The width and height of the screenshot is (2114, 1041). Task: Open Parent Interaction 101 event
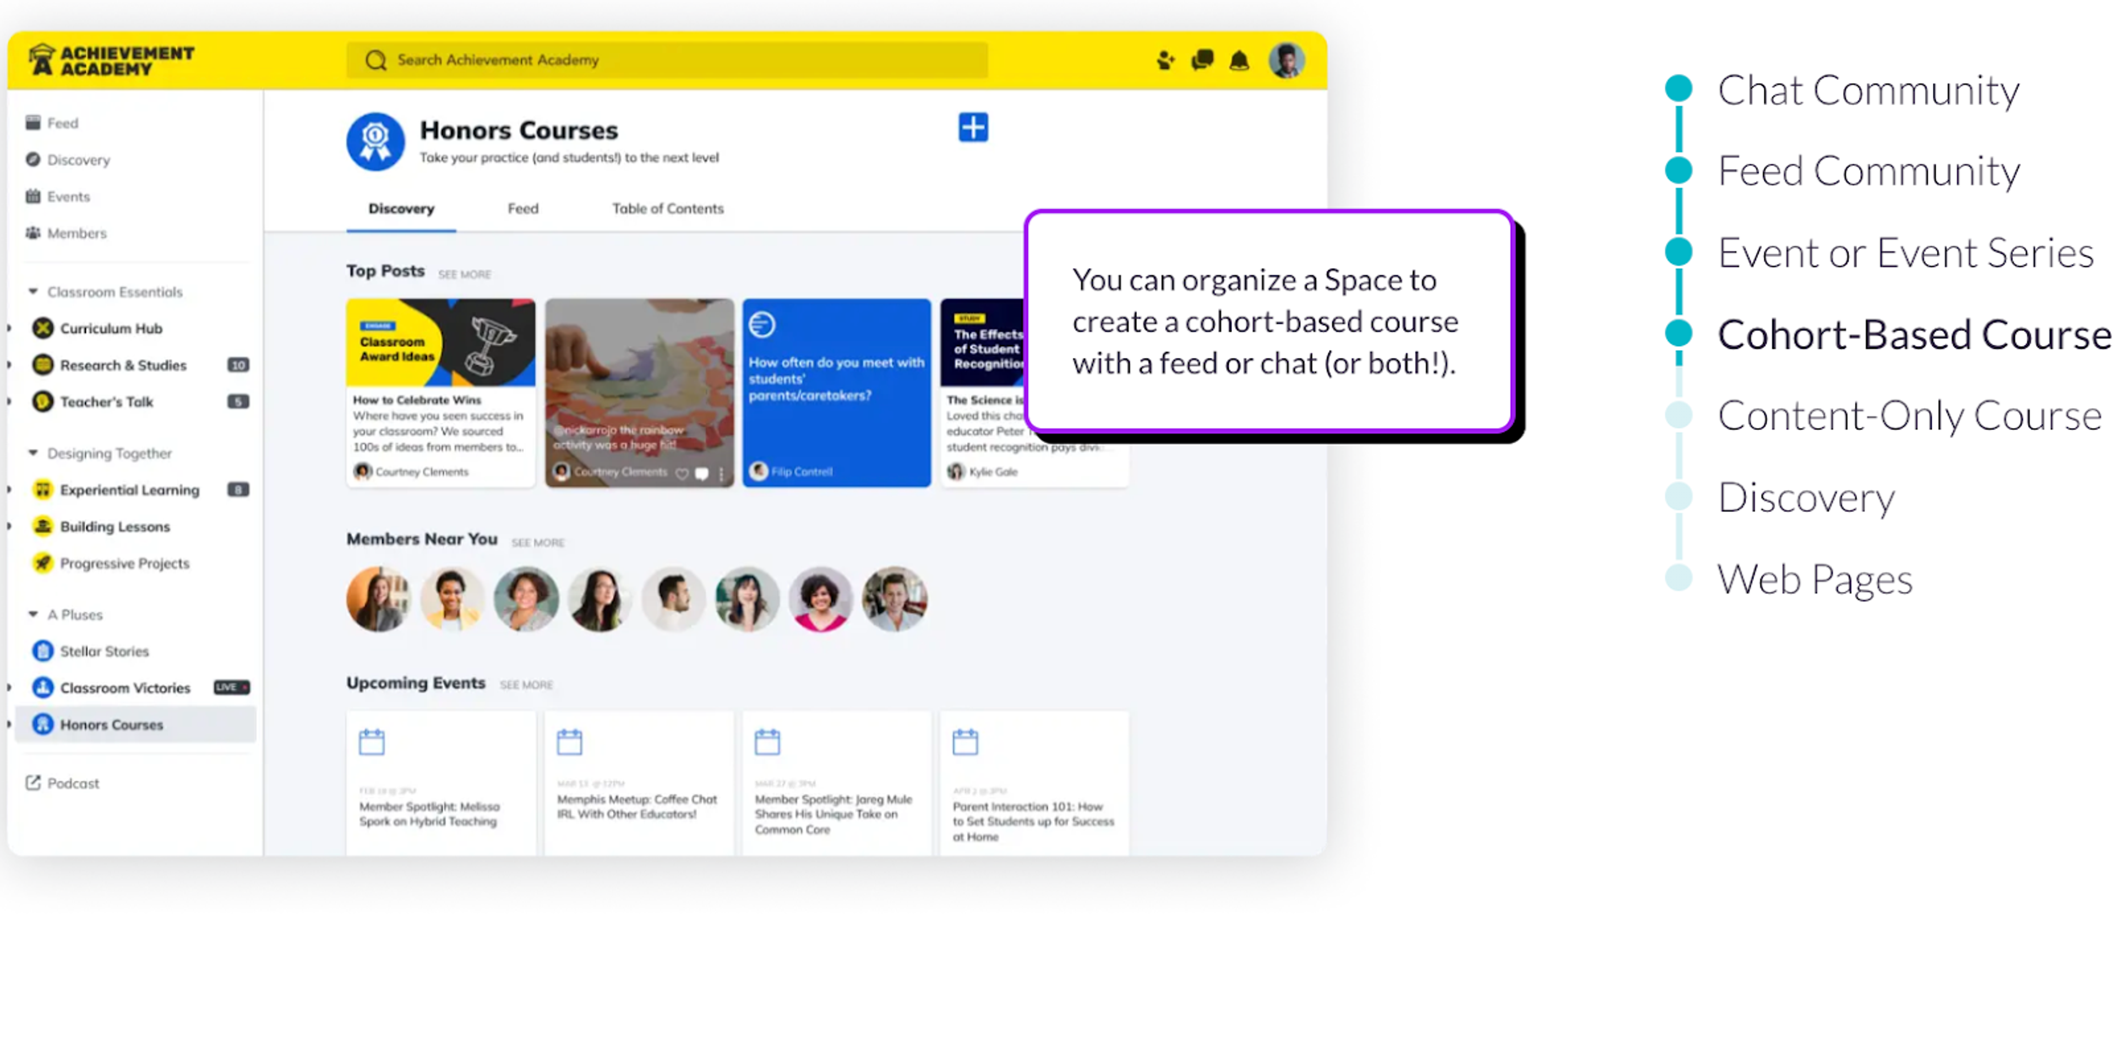tap(1035, 783)
